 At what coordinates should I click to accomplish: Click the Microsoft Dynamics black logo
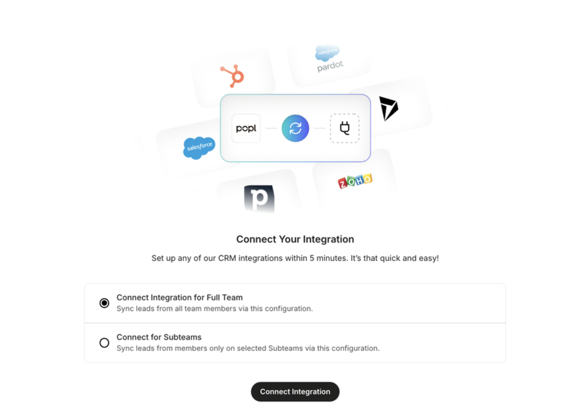388,108
